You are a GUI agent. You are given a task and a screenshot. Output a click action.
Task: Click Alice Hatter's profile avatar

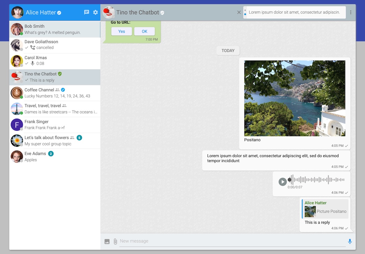tap(17, 12)
